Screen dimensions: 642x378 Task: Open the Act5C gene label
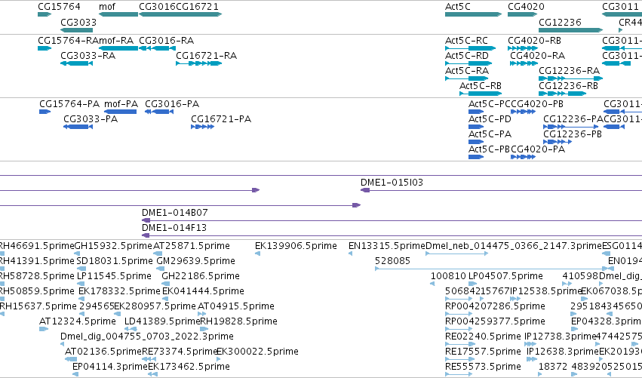pyautogui.click(x=458, y=7)
